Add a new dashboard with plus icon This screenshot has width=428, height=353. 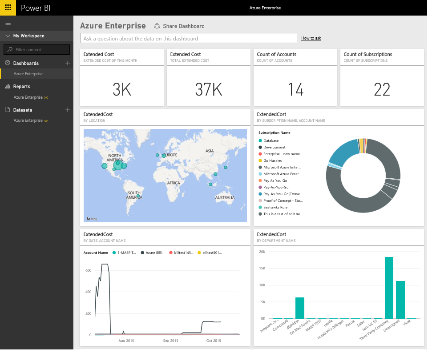pyautogui.click(x=68, y=63)
